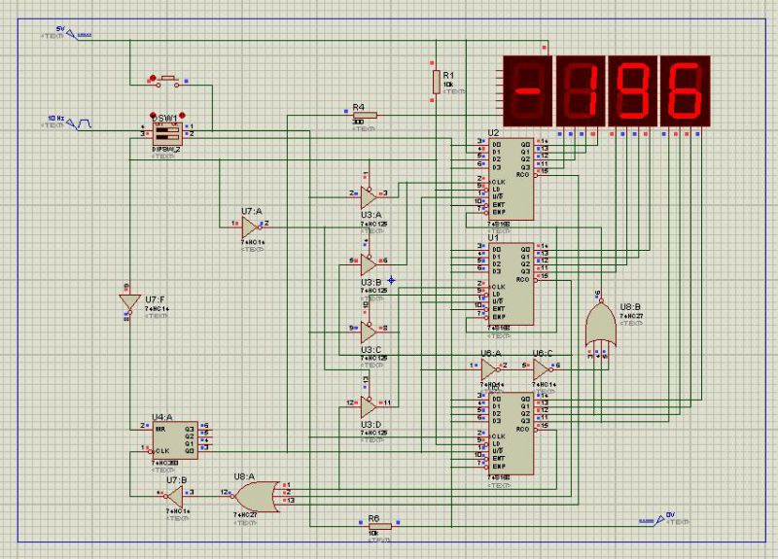The image size is (778, 559).
Task: Select inverter U7:B
Action: 175,497
